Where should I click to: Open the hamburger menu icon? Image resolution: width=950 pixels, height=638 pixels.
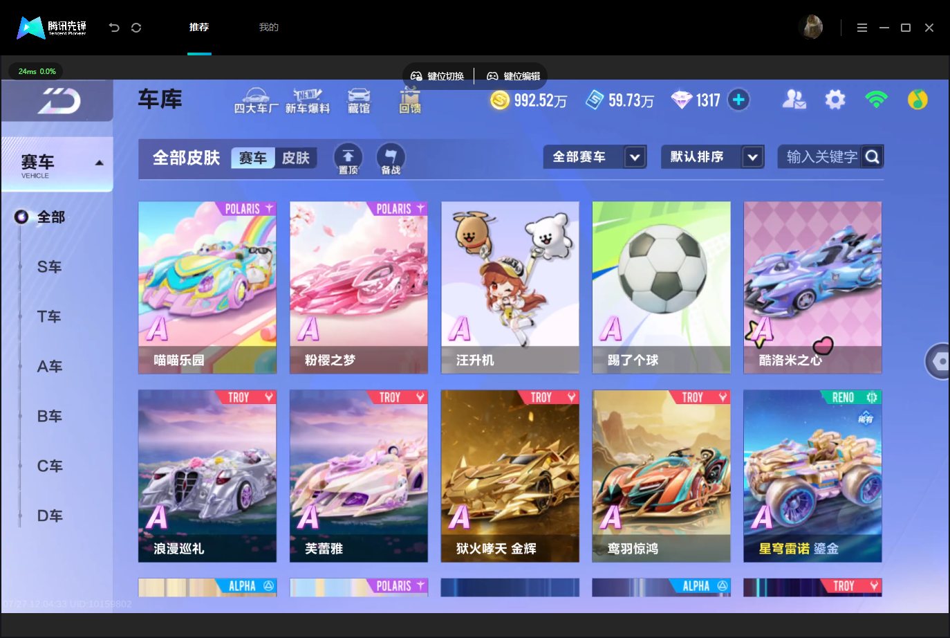[x=862, y=28]
